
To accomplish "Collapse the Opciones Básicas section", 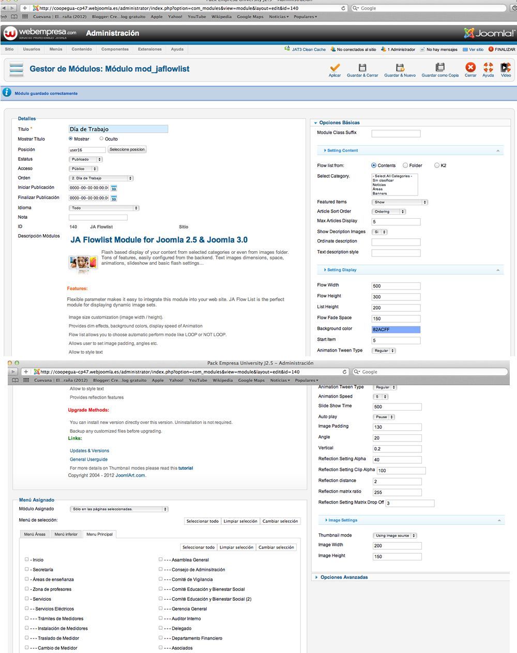I will (339, 123).
